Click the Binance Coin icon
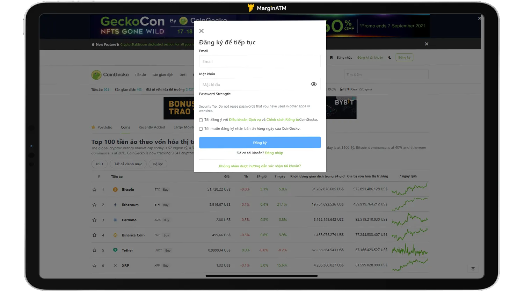The image size is (524, 291). click(x=115, y=235)
